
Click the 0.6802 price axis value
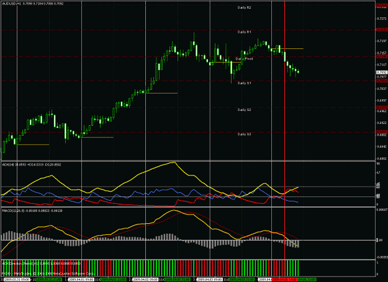pos(382,159)
